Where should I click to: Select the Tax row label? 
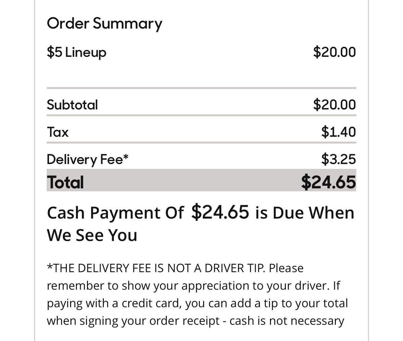[x=58, y=132]
